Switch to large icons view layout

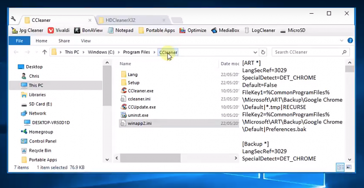pyautogui.click(x=348, y=167)
